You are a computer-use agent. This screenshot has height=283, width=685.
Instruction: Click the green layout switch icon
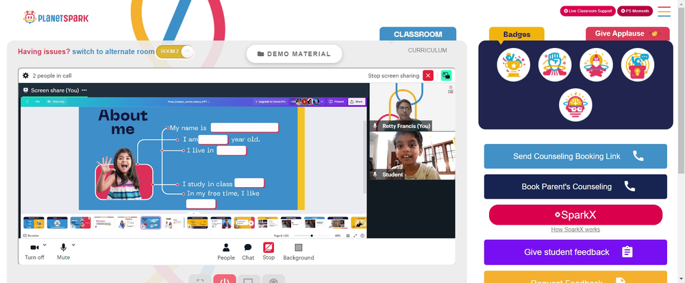[446, 75]
